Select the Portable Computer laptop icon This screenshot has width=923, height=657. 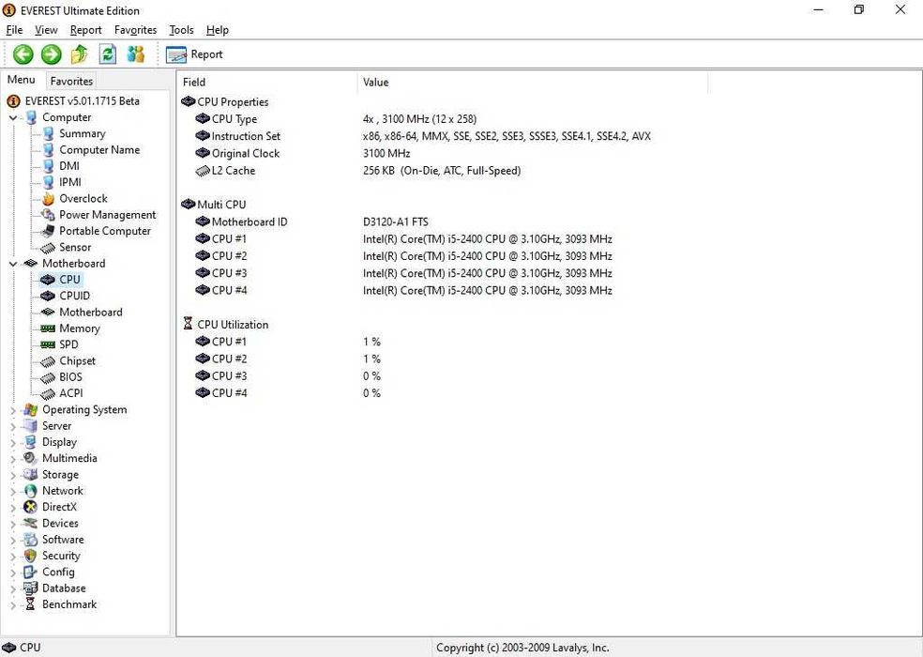click(48, 231)
